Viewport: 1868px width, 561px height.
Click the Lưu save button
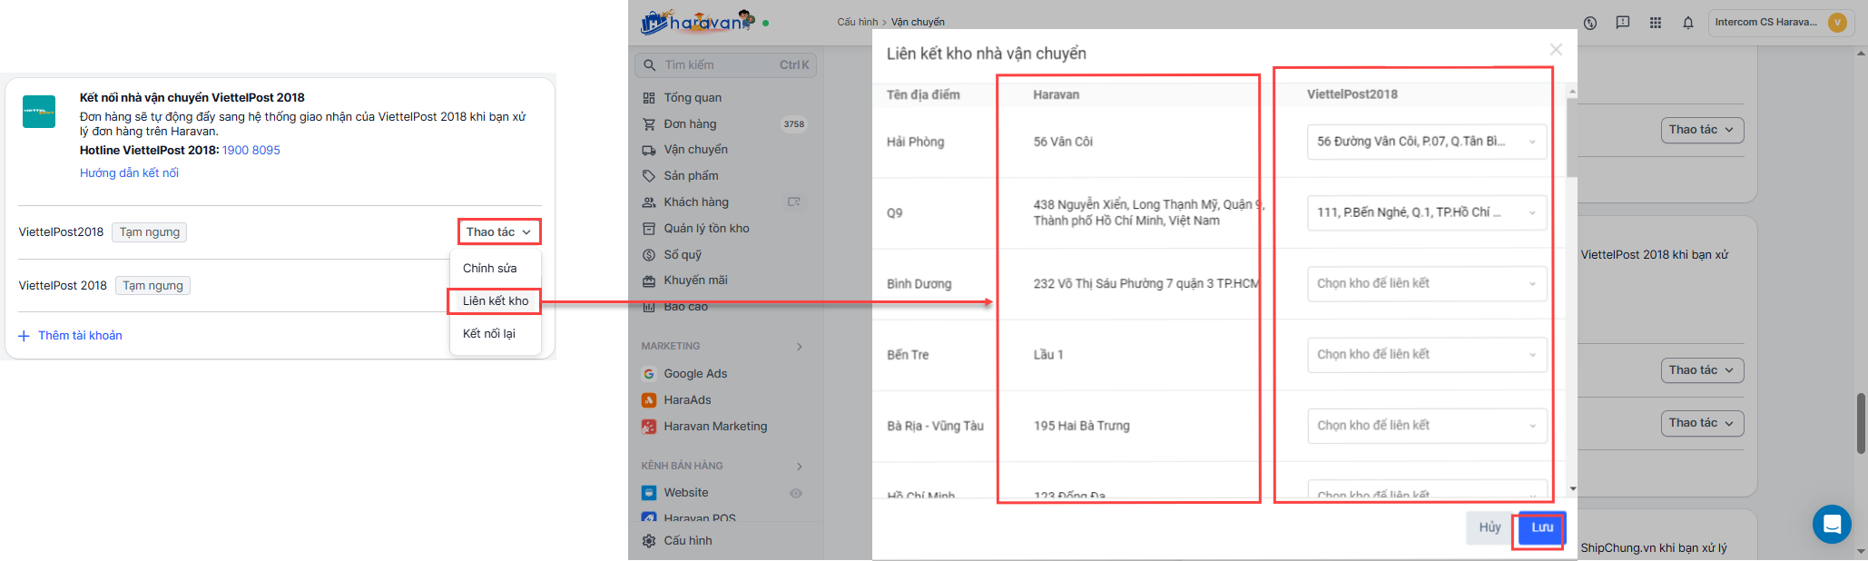pos(1542,527)
